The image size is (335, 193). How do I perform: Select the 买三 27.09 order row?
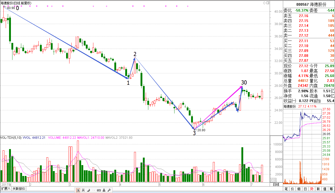[x=309, y=51]
